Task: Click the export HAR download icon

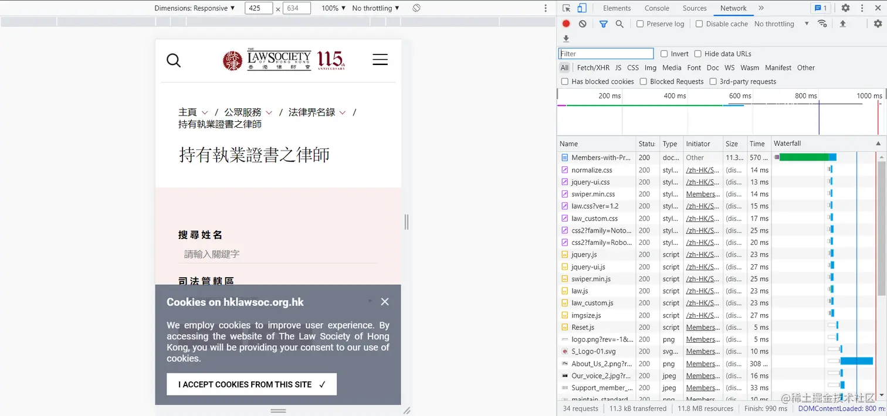Action: coord(566,39)
